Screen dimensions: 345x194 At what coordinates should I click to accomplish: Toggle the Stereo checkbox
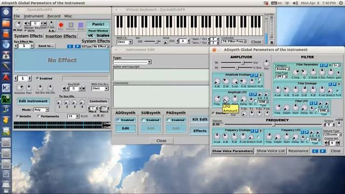pos(213,113)
